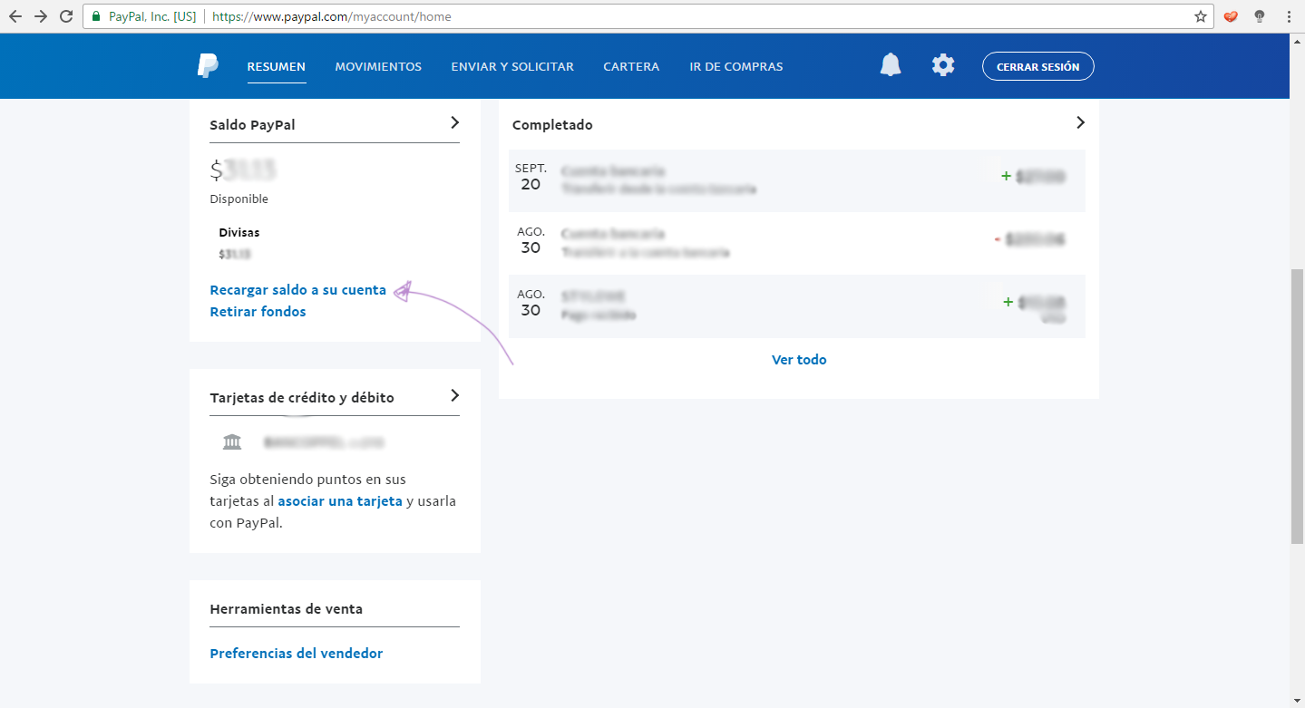The image size is (1305, 708).
Task: Open the notifications bell
Action: 891,65
